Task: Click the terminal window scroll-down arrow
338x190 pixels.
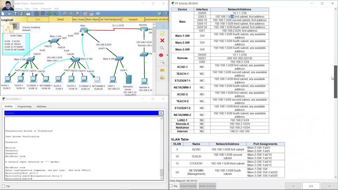Action: (162, 178)
